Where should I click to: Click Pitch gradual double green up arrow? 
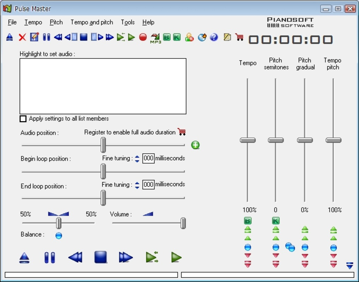305,229
